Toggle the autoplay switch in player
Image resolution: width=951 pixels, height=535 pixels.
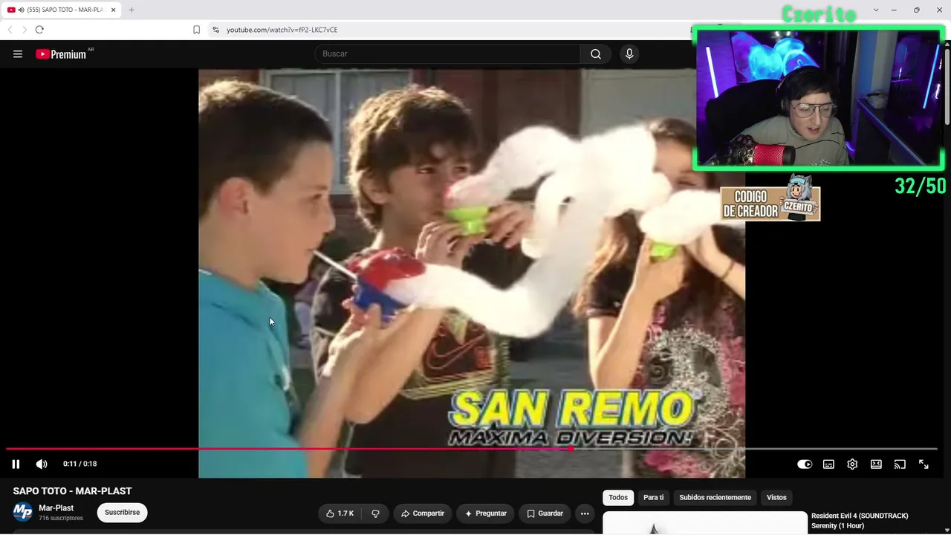click(805, 464)
